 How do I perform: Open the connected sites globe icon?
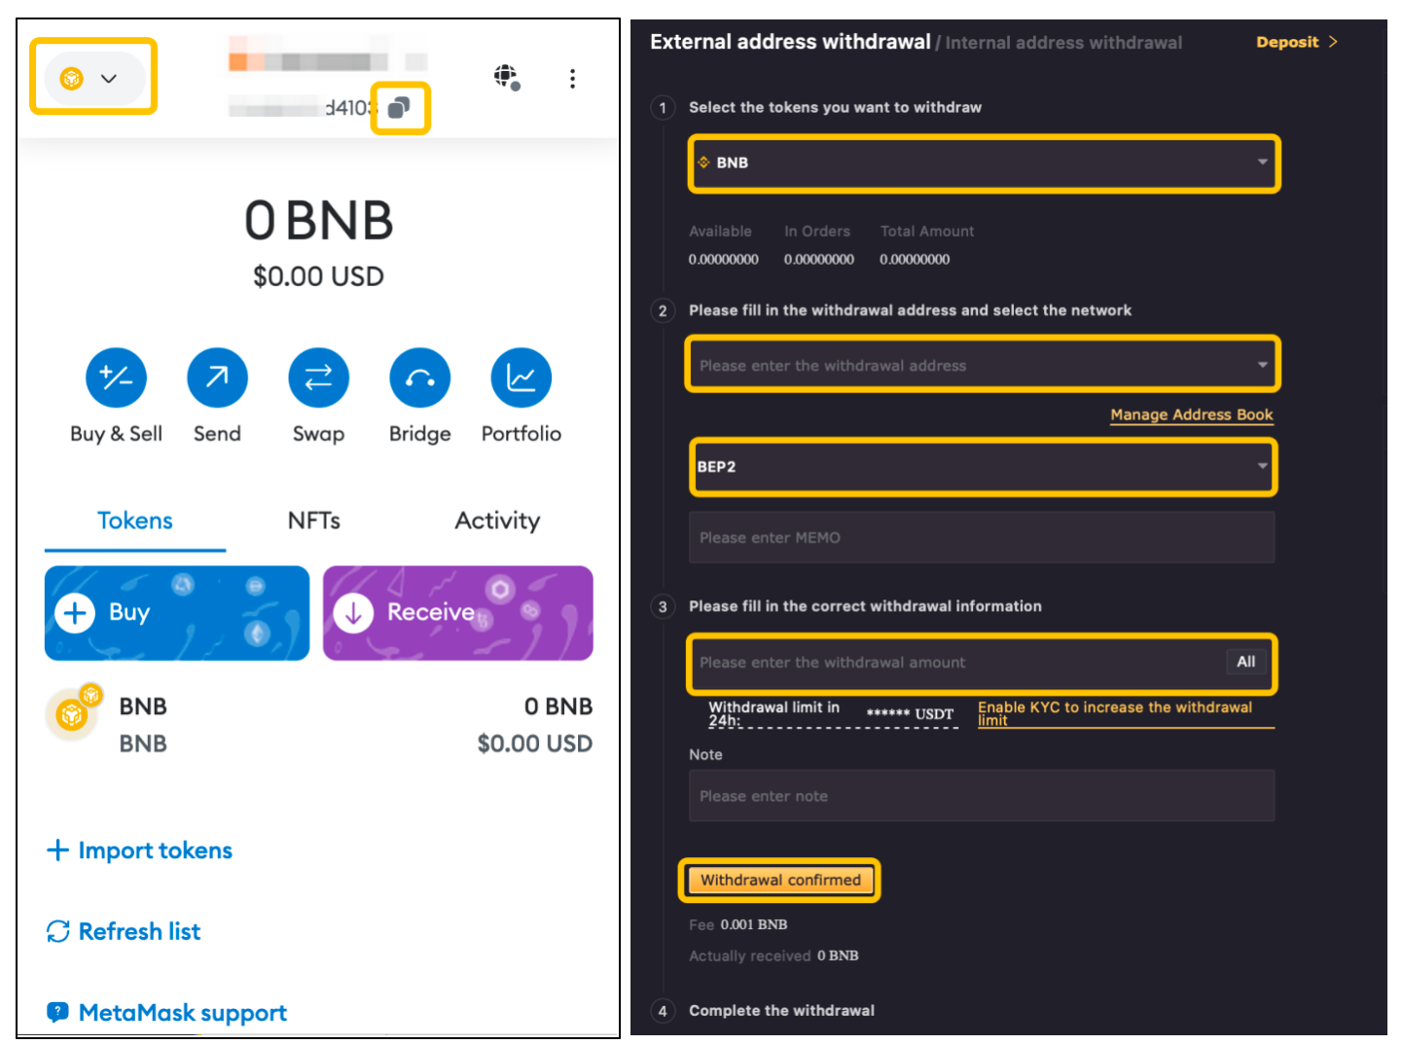click(x=506, y=77)
